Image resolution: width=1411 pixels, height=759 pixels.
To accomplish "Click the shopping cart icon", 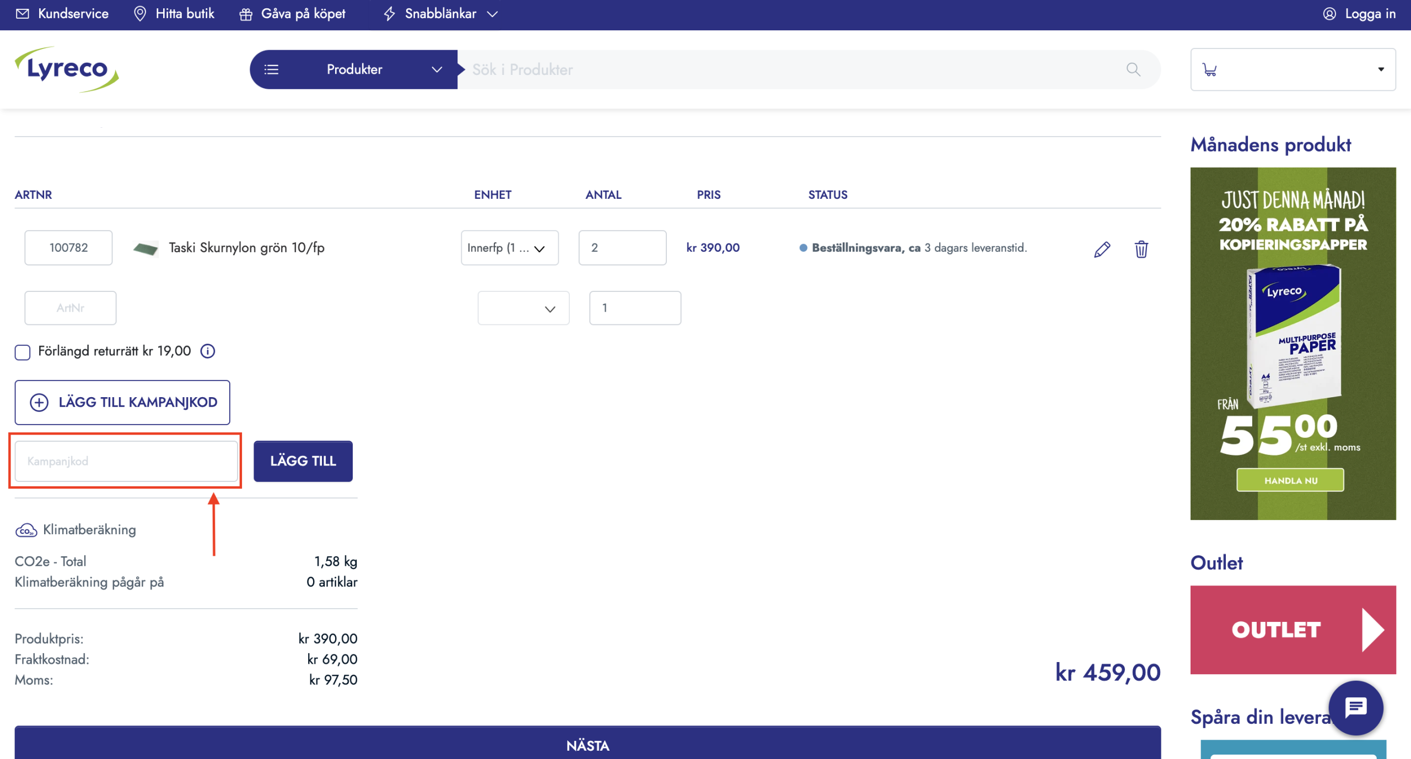I will point(1210,69).
